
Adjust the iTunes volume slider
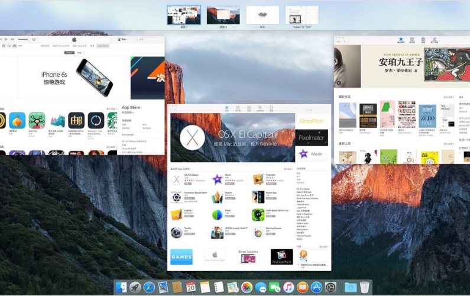24,39
